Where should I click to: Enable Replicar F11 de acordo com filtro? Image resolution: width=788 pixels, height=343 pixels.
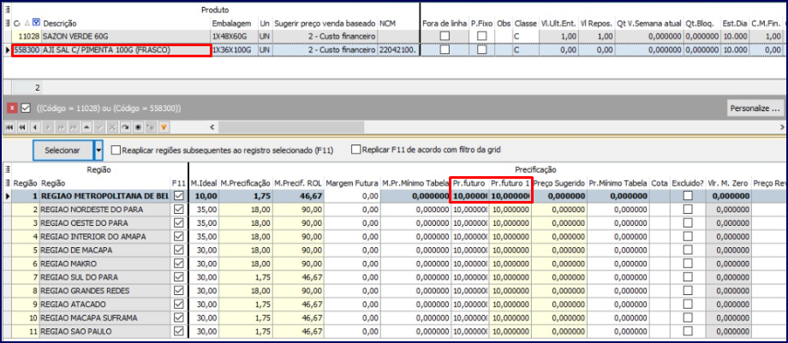(355, 149)
